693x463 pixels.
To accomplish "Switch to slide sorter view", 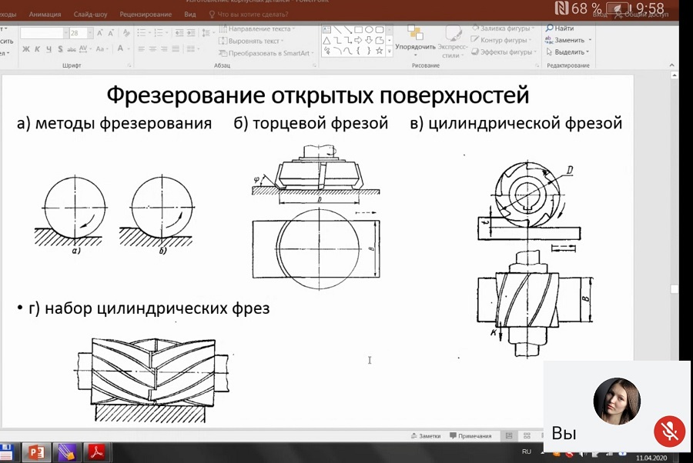I will coord(527,435).
